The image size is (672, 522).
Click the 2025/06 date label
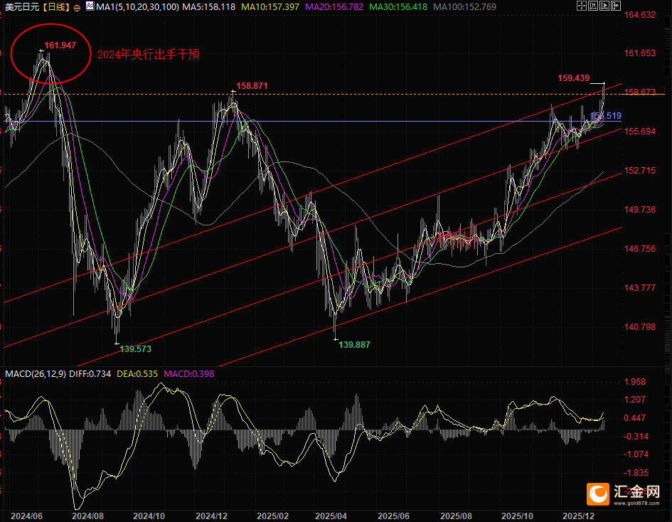(x=393, y=516)
